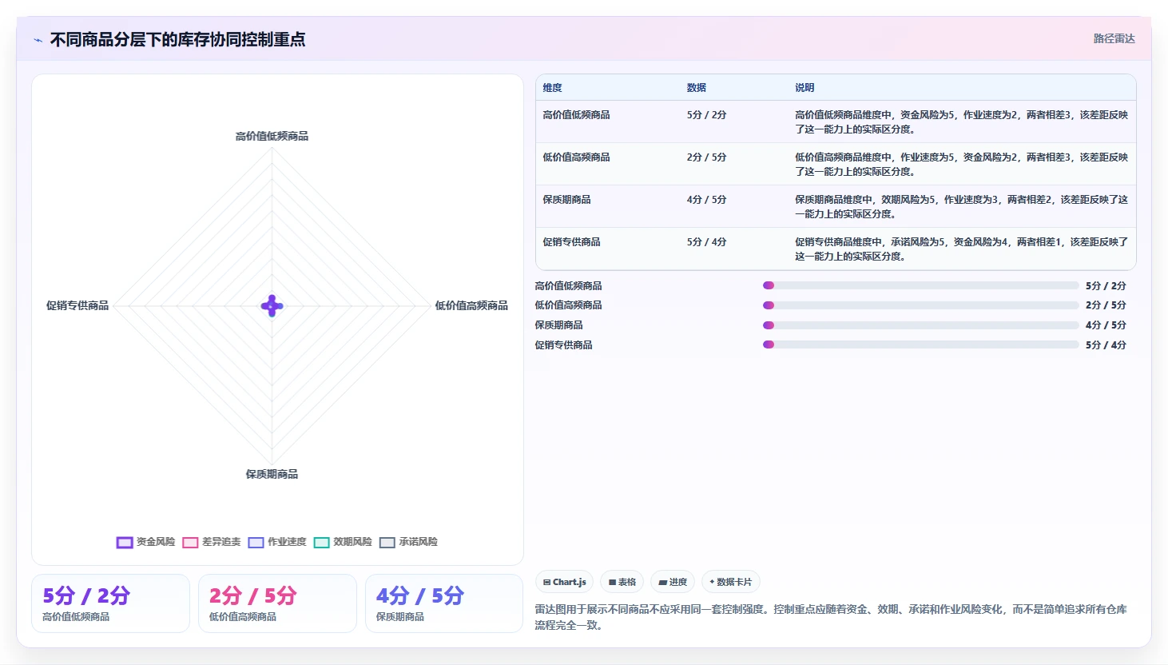
Task: Click table value 2分 / 5分
Action: pyautogui.click(x=706, y=157)
